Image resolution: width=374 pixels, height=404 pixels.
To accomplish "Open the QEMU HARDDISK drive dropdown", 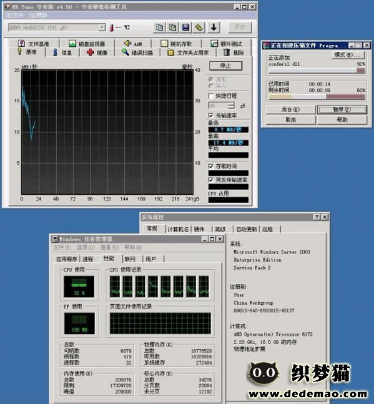I will click(x=102, y=27).
